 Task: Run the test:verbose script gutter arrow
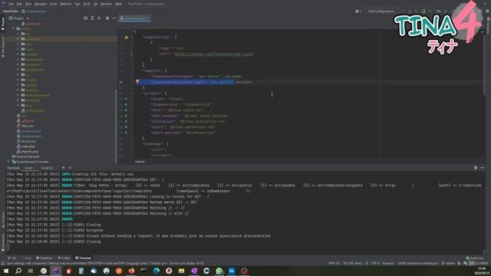point(127,116)
